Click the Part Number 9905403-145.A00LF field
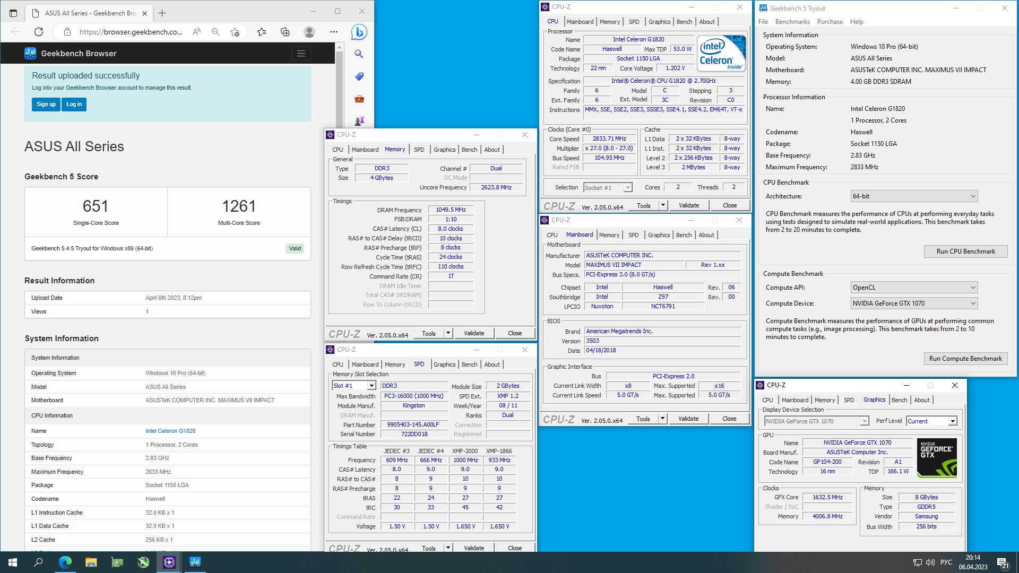Viewport: 1019px width, 573px height. pyautogui.click(x=413, y=424)
